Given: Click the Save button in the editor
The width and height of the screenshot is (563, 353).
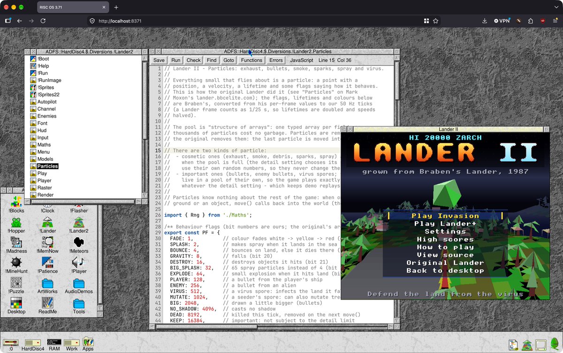Looking at the screenshot, I should [x=159, y=60].
